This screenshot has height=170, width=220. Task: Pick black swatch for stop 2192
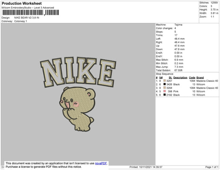coord(165,95)
